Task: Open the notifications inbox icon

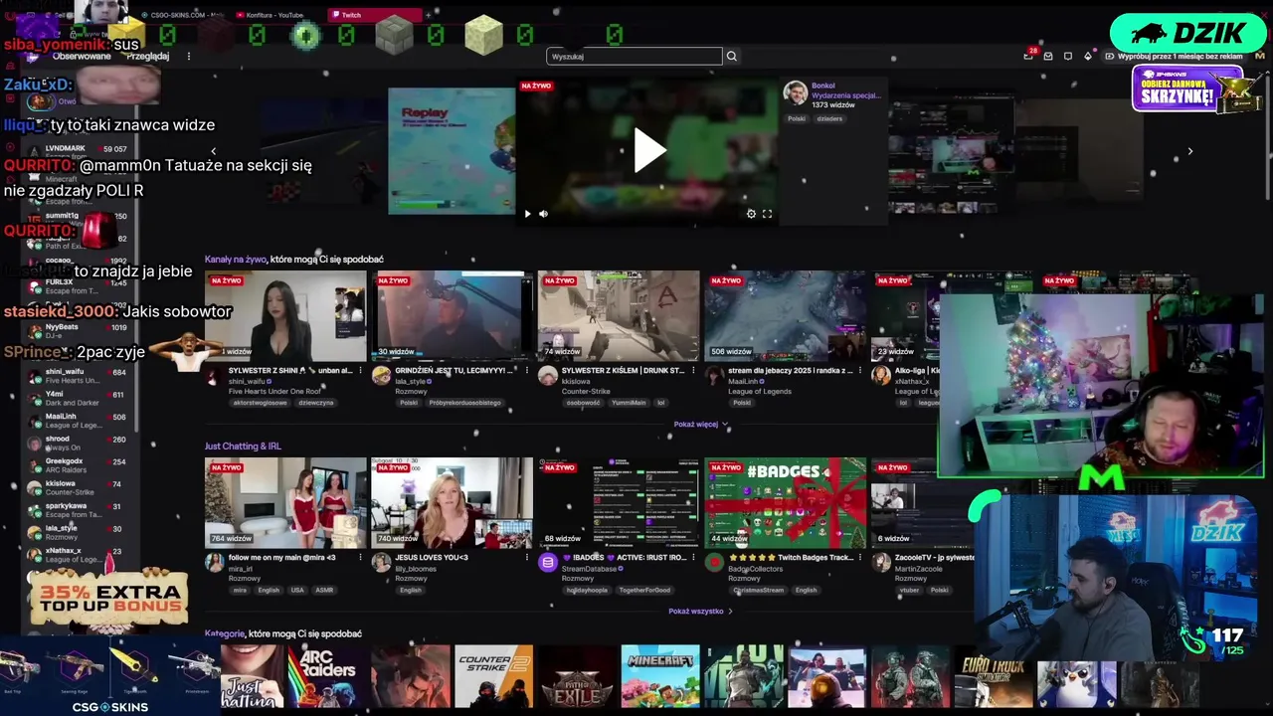Action: coord(1048,57)
